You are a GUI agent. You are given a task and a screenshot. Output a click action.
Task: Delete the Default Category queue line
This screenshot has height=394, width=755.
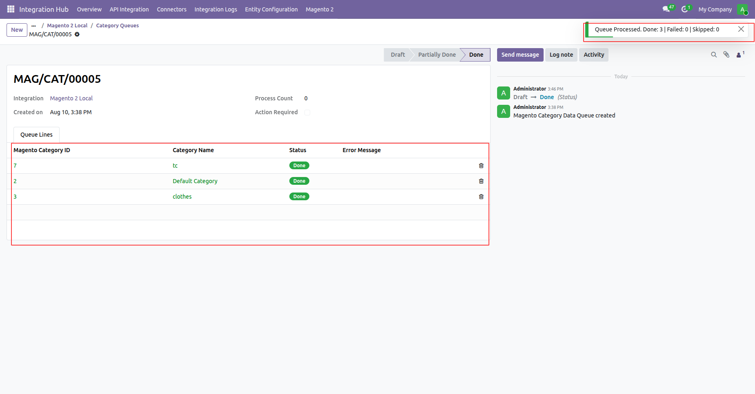point(481,181)
